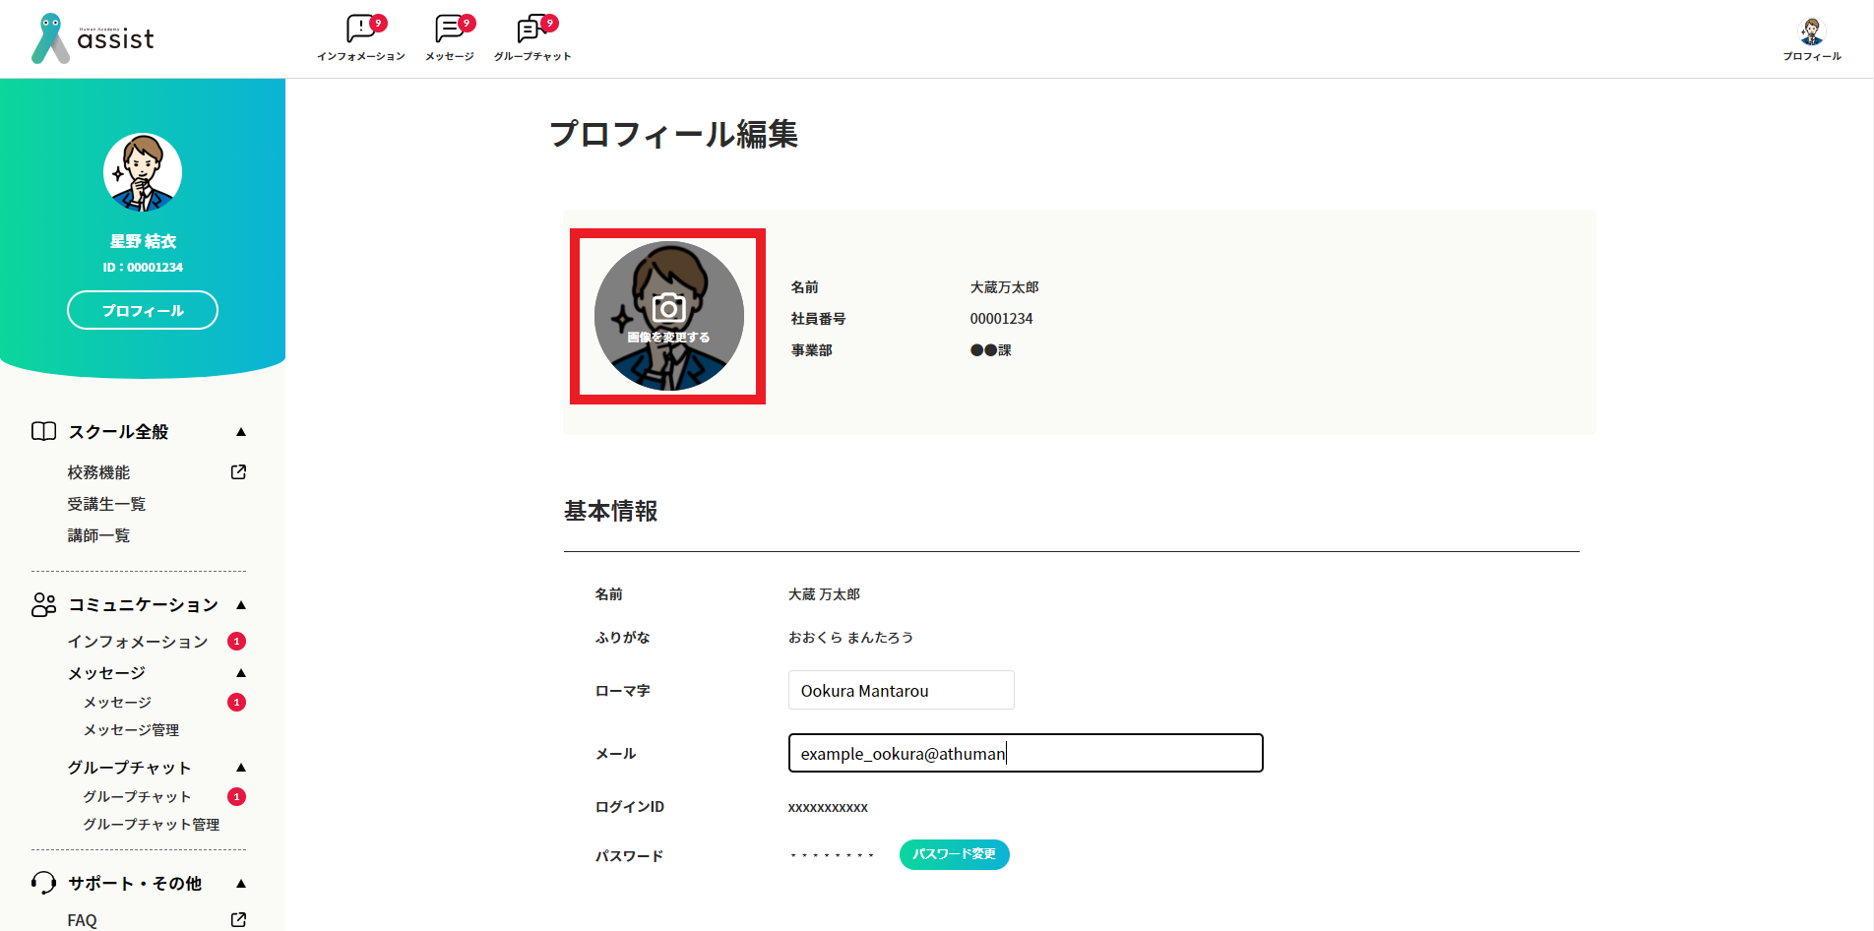The image size is (1874, 931).
Task: Open 受講生一覧 in the sidebar
Action: pyautogui.click(x=106, y=504)
